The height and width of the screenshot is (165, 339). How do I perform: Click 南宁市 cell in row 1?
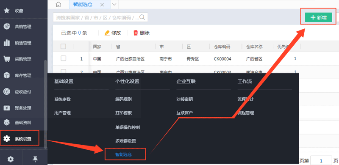166,59
